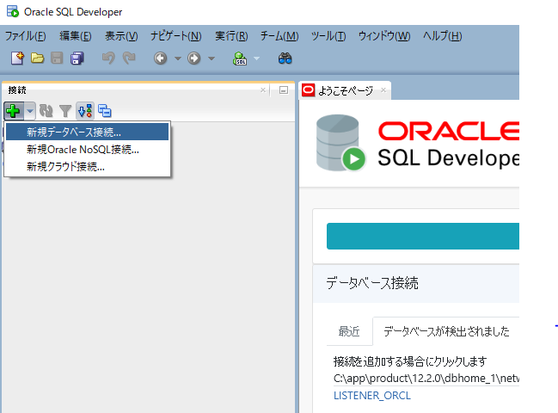Click the Oracle SQL Developer database logo
Image resolution: width=558 pixels, height=413 pixels.
(340, 143)
